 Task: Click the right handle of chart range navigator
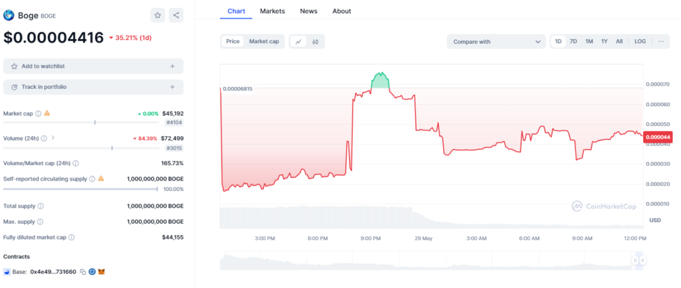pos(643,260)
